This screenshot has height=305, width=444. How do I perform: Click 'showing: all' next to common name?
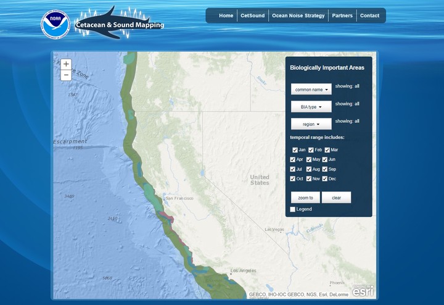[x=347, y=86]
